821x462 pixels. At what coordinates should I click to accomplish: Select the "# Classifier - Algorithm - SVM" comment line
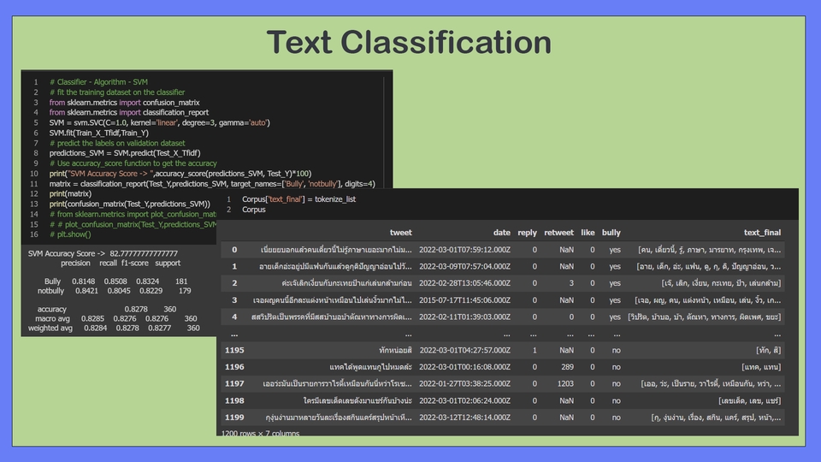point(98,82)
